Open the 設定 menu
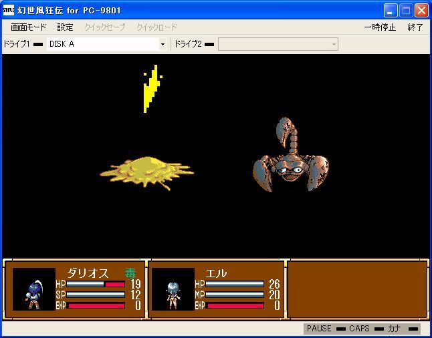Screen dimensions: 432x338 coord(66,27)
